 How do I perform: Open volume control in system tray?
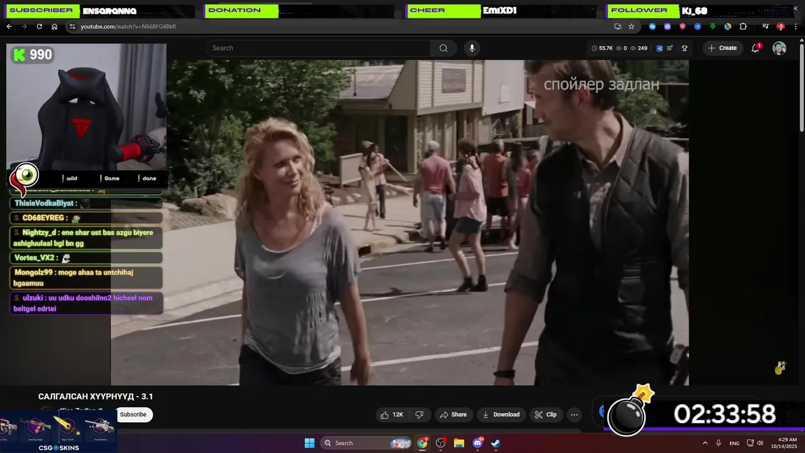click(760, 443)
